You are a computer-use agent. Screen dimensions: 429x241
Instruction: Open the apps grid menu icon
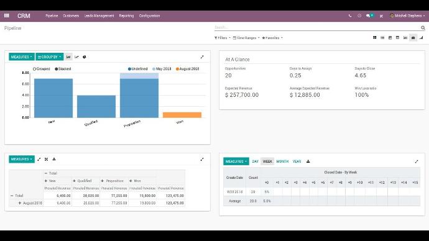[x=7, y=16]
